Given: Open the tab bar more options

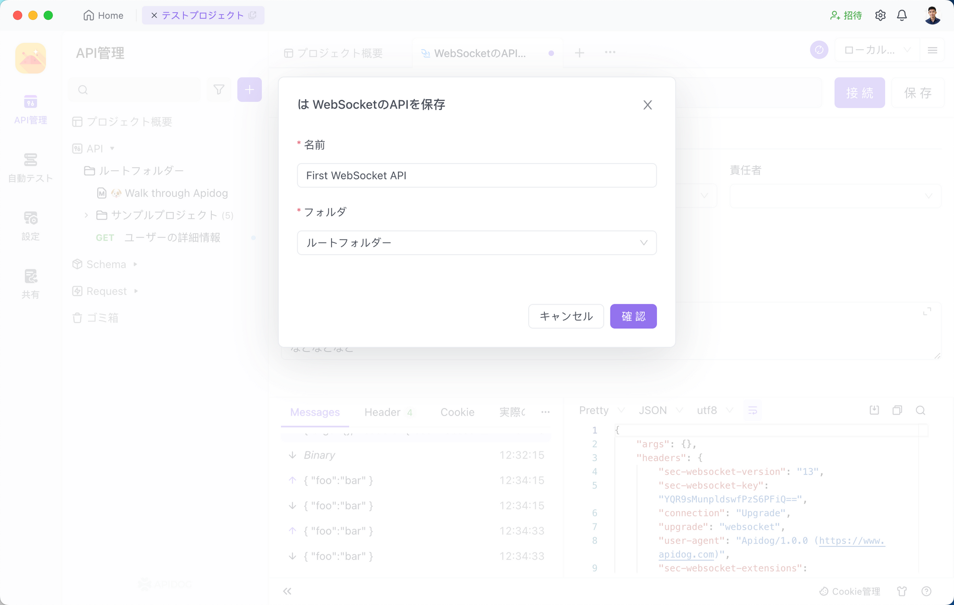Looking at the screenshot, I should [x=610, y=52].
